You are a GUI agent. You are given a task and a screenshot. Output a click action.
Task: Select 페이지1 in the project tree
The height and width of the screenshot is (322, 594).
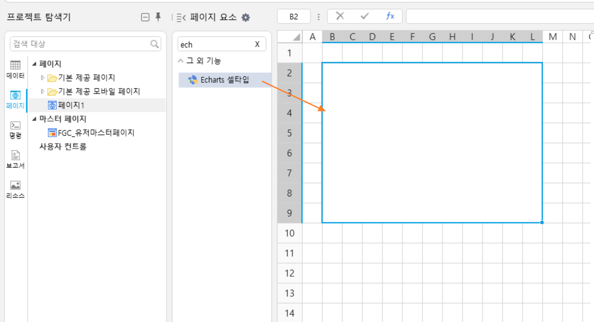pyautogui.click(x=71, y=105)
